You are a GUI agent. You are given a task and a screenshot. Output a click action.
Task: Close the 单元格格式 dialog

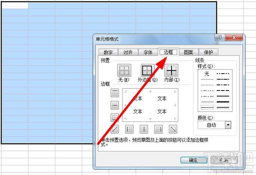pyautogui.click(x=234, y=37)
